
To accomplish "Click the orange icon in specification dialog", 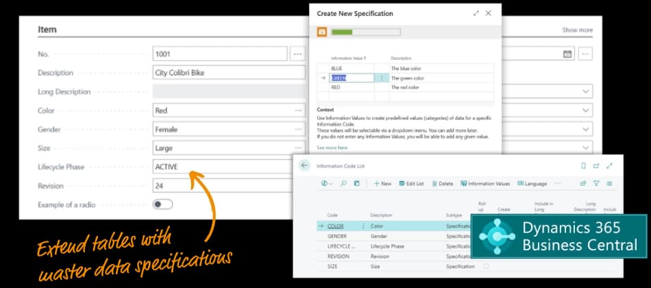I will point(322,32).
